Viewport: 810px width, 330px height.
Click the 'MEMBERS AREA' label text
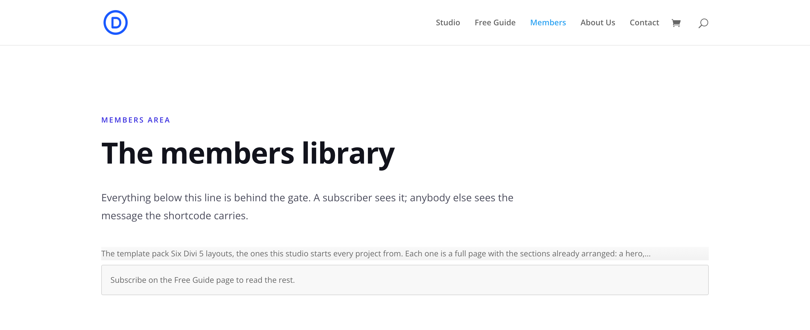pyautogui.click(x=136, y=120)
